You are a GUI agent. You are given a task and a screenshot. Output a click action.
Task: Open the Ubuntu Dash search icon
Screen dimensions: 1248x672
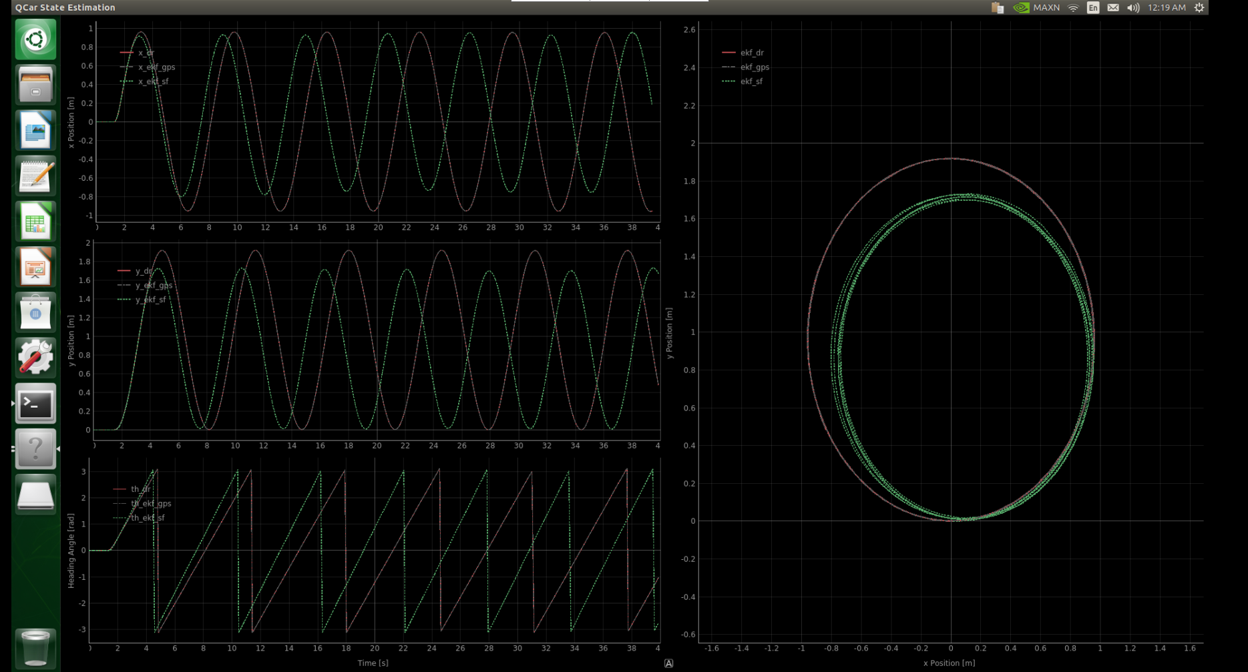[35, 39]
